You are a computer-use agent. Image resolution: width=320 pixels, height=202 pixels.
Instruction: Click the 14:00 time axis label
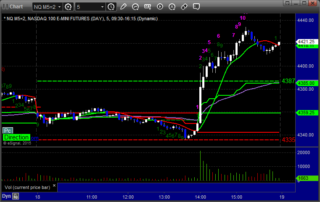200,197
